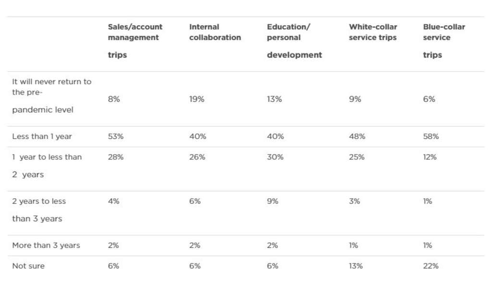This screenshot has width=492, height=295.
Task: Select the 'It will never return' row label
Action: pyautogui.click(x=51, y=96)
